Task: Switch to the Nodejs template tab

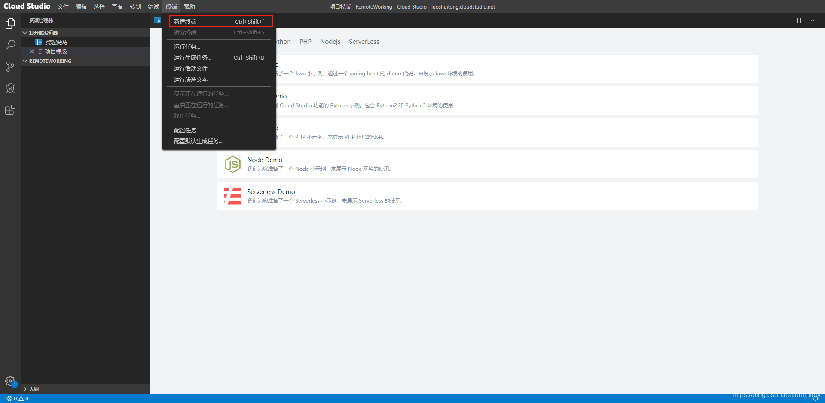Action: [330, 42]
